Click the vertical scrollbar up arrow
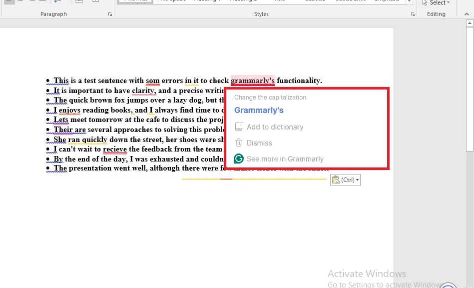The width and height of the screenshot is (474, 288). pos(470,23)
